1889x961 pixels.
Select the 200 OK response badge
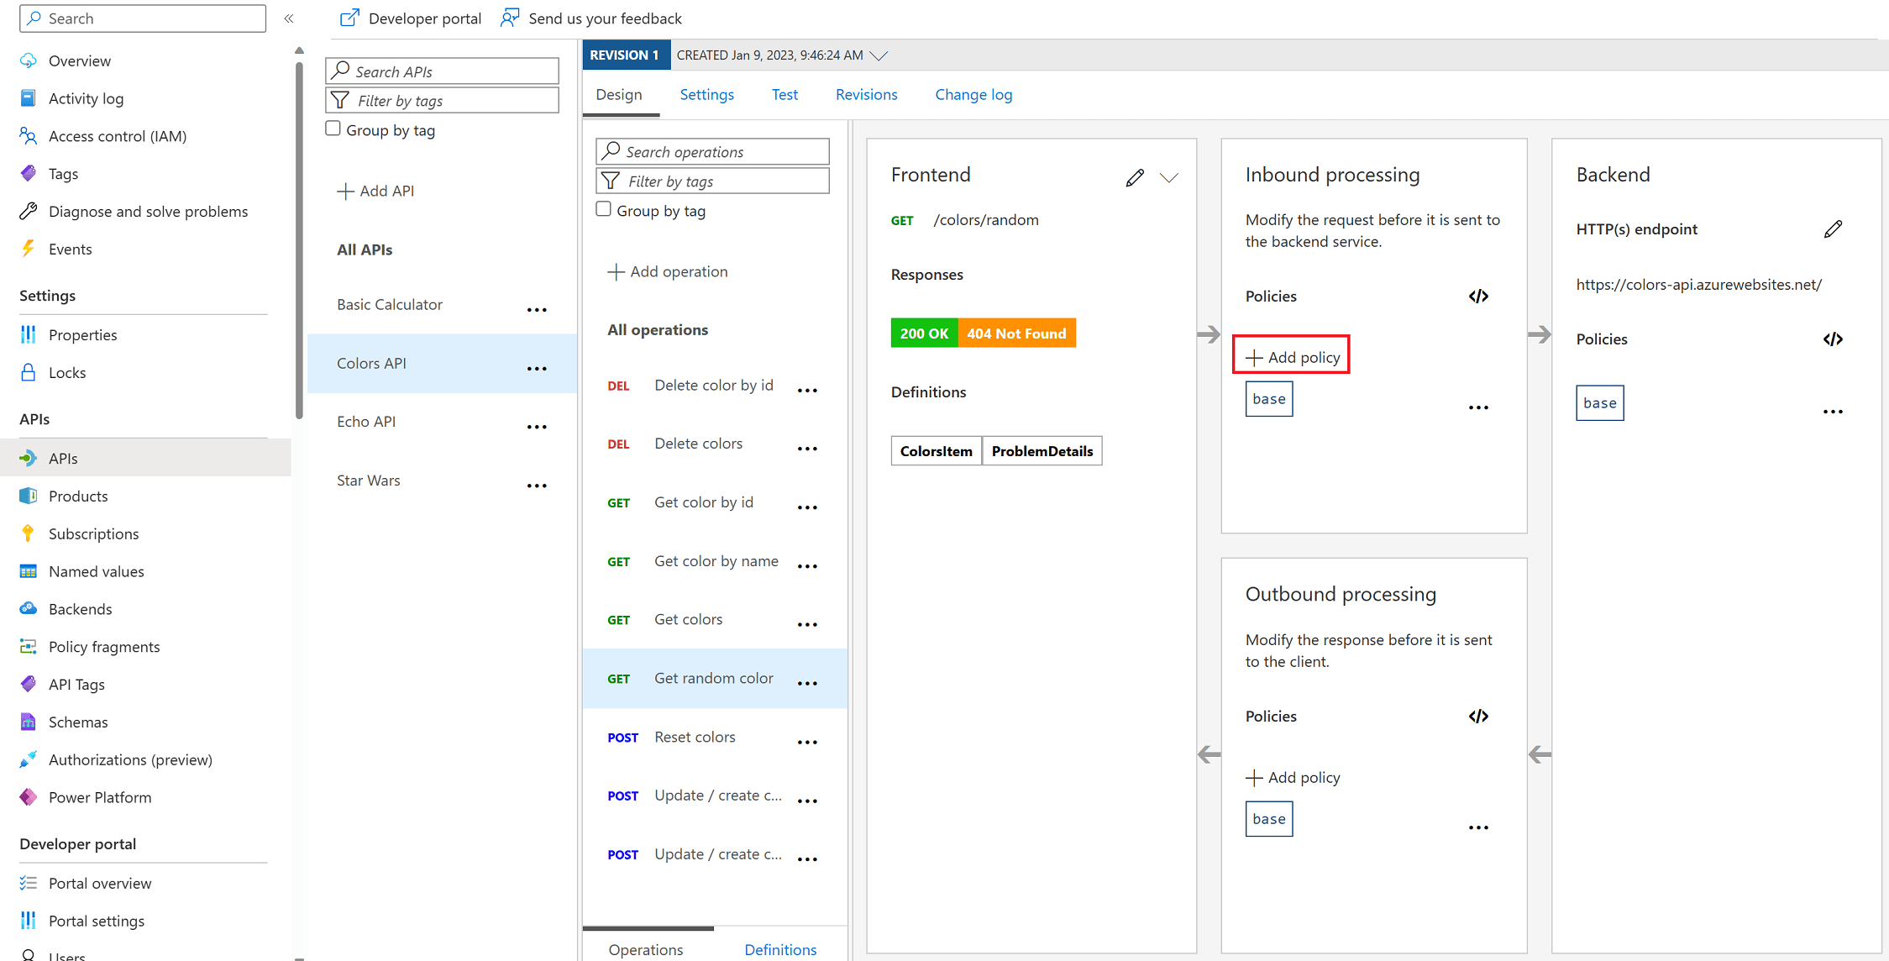pos(924,333)
